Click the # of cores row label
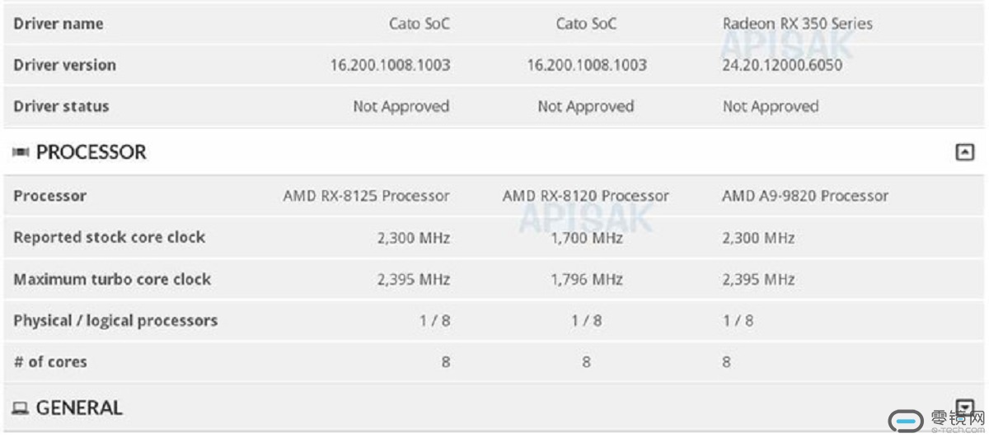Viewport: 989px width, 438px height. pos(50,361)
